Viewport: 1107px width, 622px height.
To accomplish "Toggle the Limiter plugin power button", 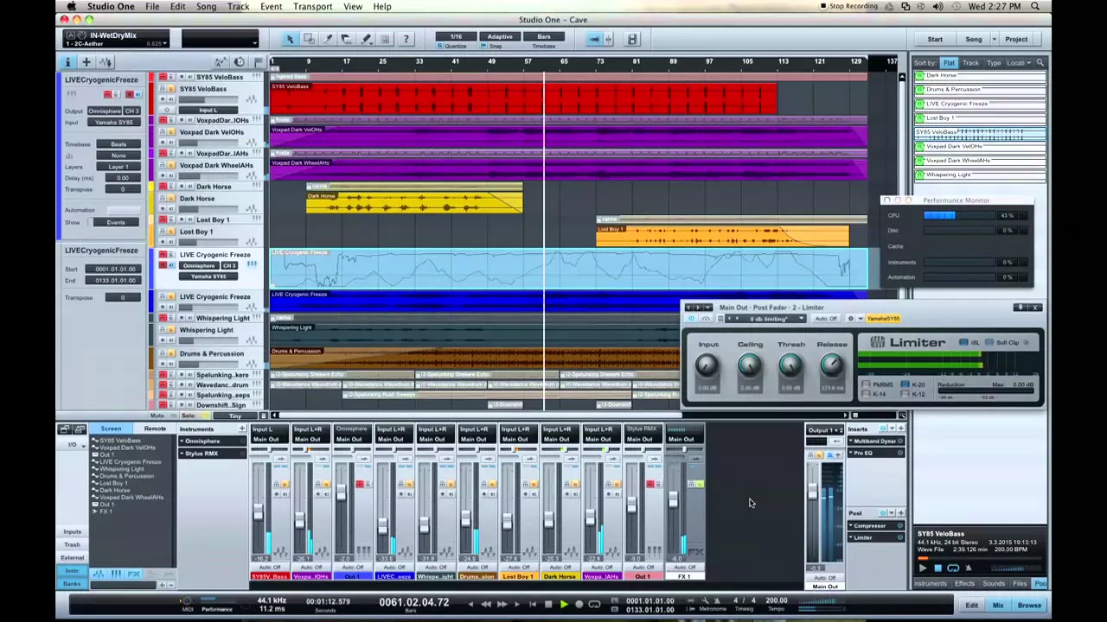I will point(690,319).
